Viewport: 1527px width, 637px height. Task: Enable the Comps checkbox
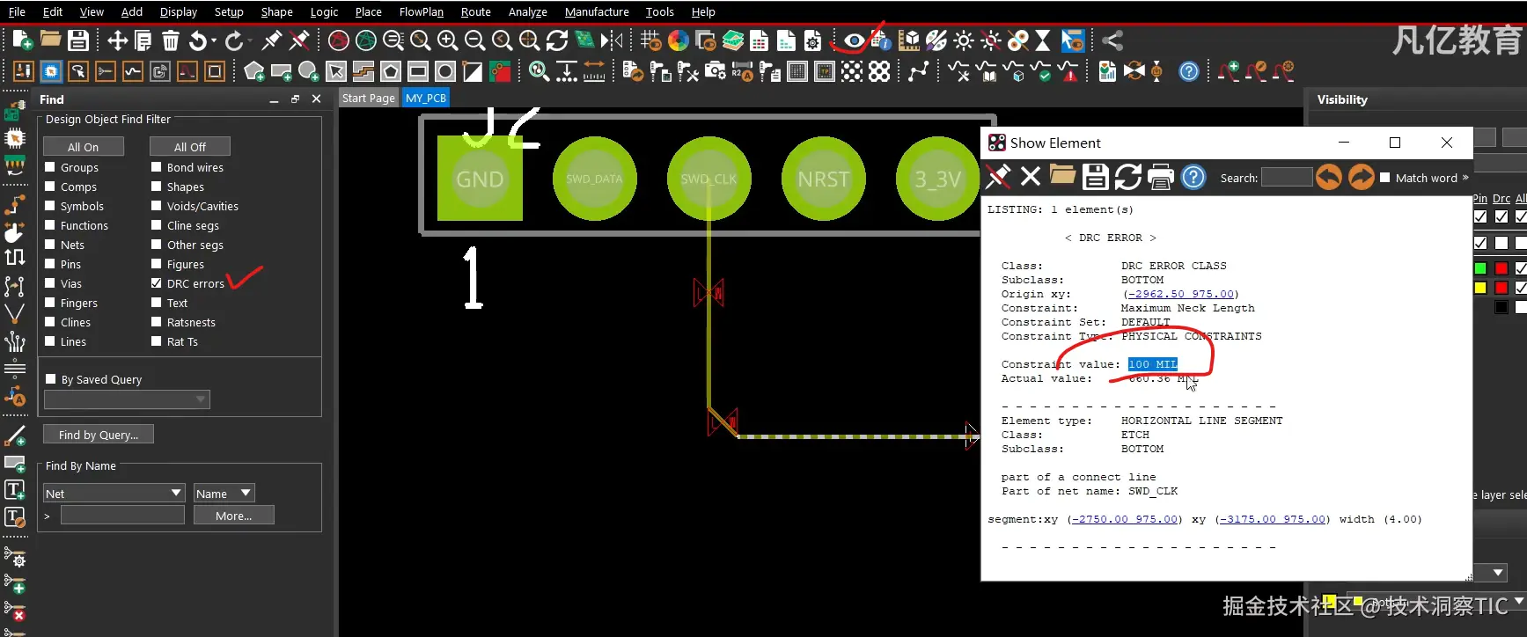(x=50, y=187)
